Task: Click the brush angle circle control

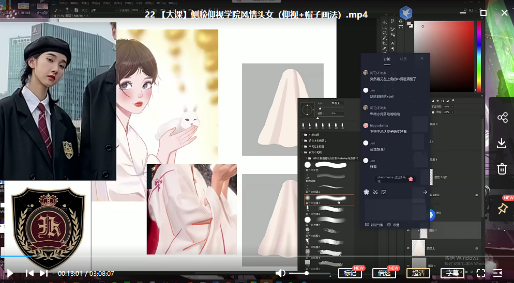Action: 308,110
